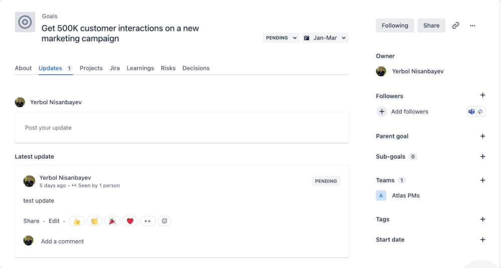
Task: Click the Slack integration icon
Action: [x=480, y=111]
